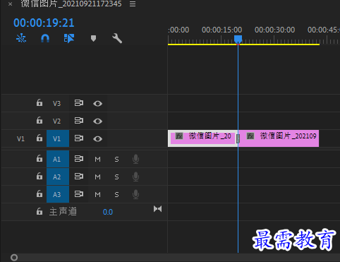Toggle sync lock on V3
The image size is (340, 262).
tap(79, 103)
